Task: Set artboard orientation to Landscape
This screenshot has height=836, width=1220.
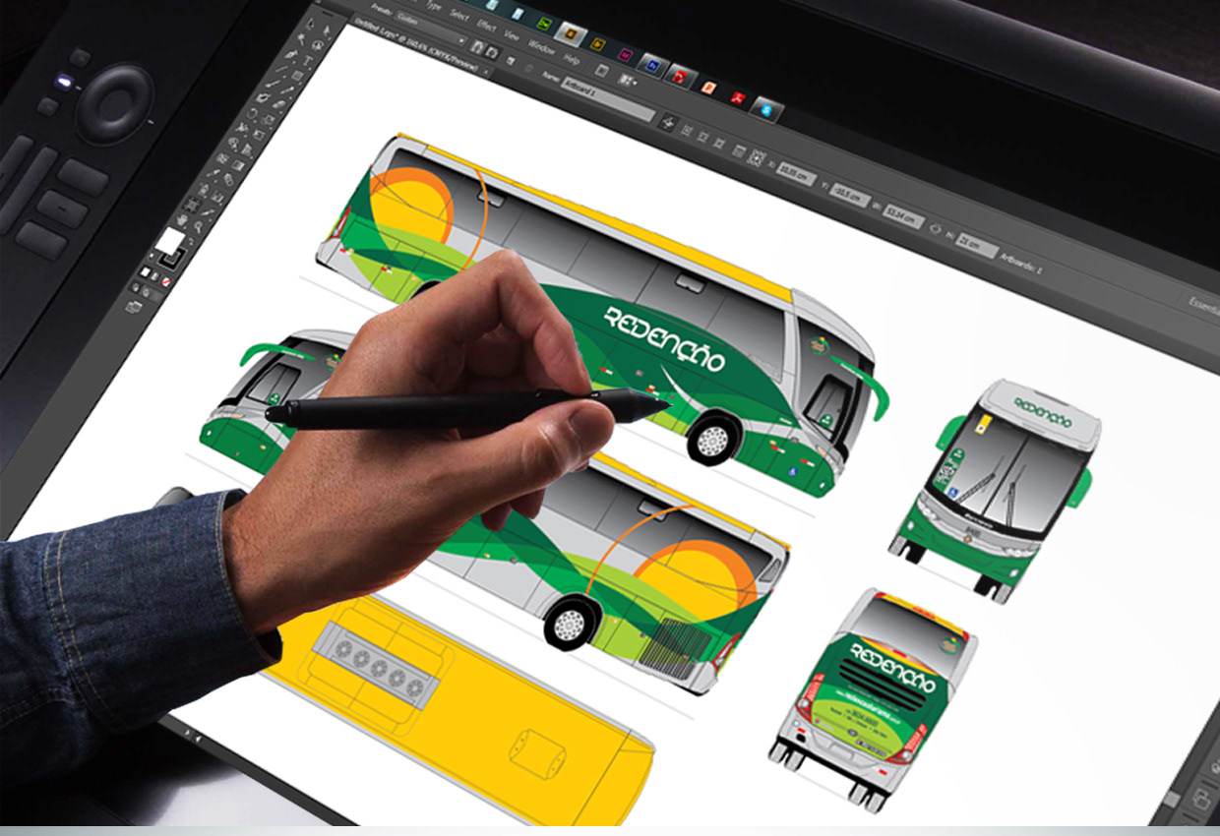Action: (492, 52)
